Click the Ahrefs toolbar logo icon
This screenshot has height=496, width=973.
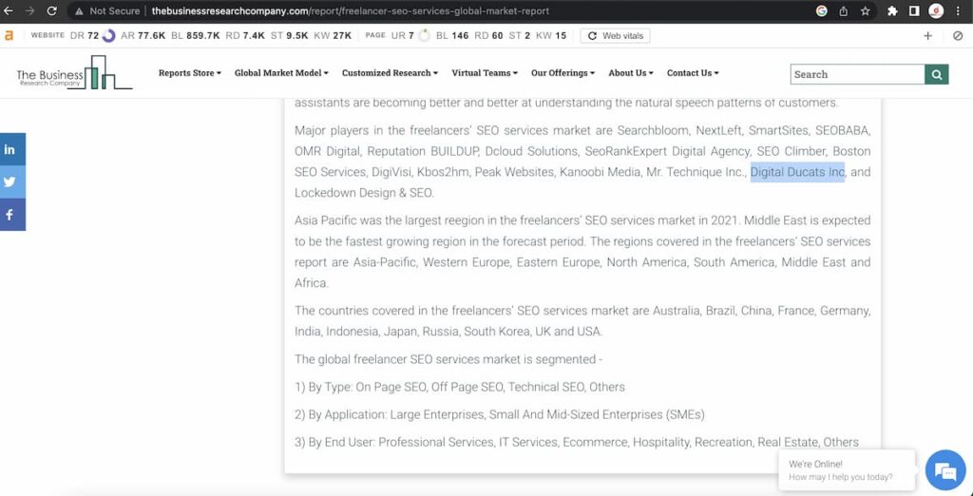(x=9, y=35)
